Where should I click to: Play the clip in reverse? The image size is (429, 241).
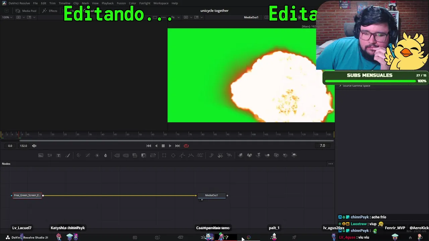[156, 146]
